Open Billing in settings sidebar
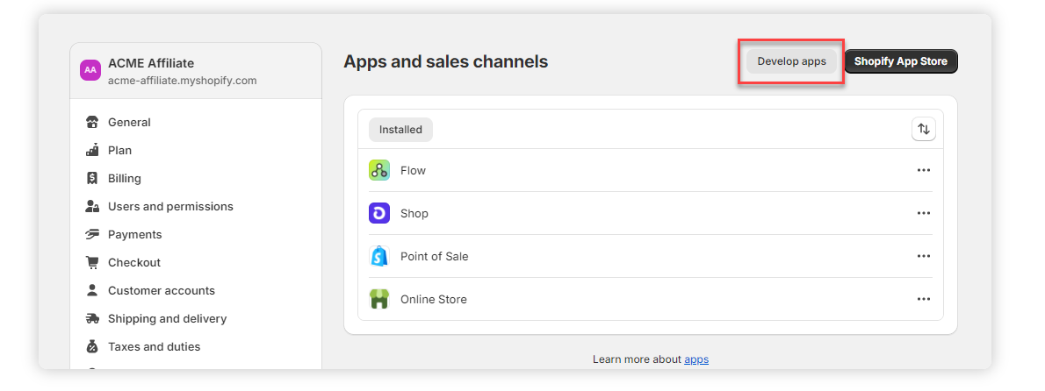This screenshot has width=1045, height=391. [124, 179]
